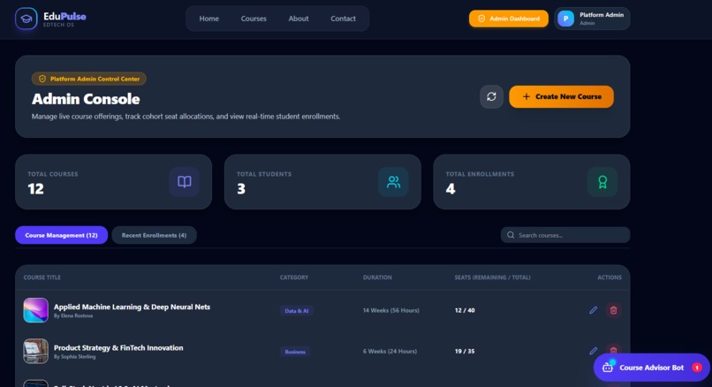Navigate to the Contact page

point(343,19)
